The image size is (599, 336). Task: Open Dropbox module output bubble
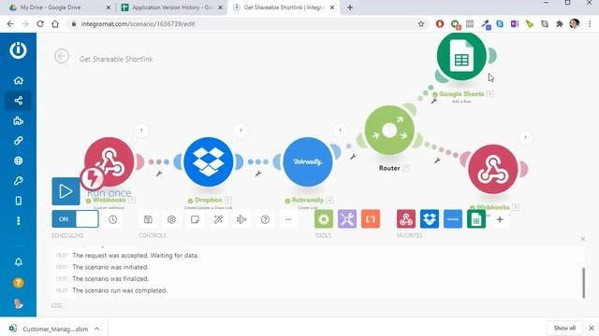[x=241, y=131]
